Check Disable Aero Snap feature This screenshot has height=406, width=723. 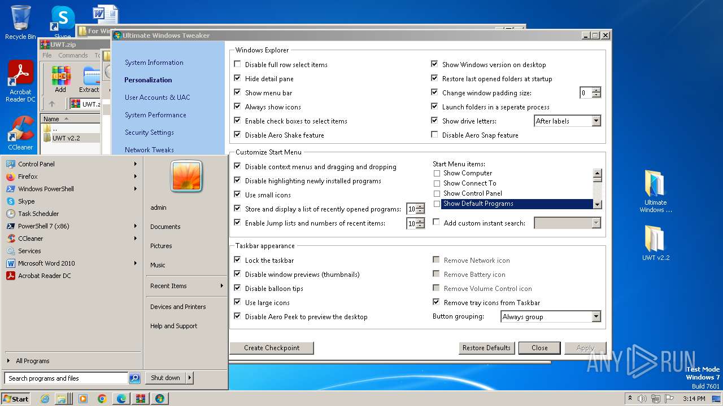pyautogui.click(x=434, y=135)
